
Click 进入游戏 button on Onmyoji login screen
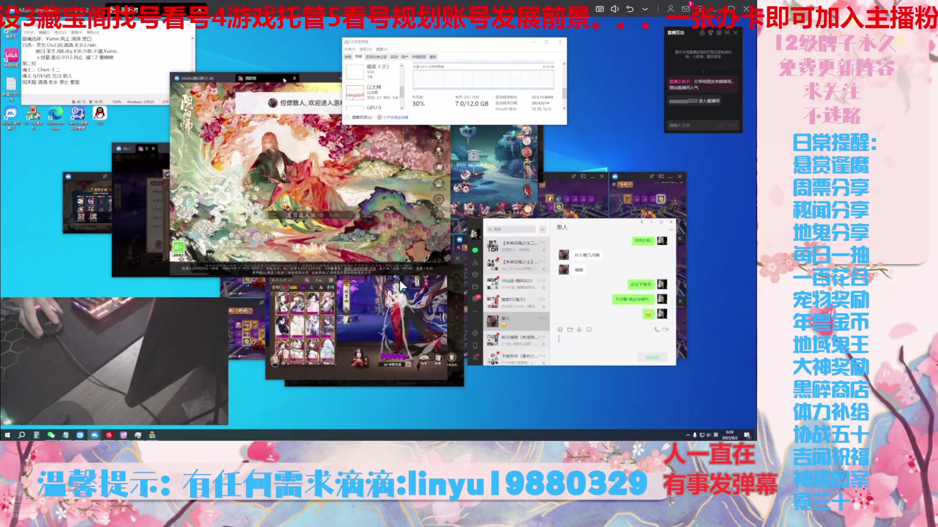(x=309, y=248)
